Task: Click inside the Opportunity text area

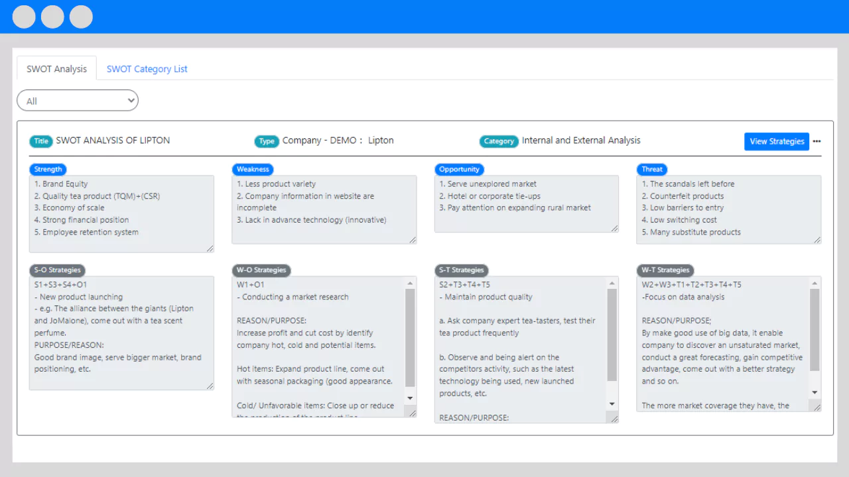Action: pyautogui.click(x=527, y=204)
